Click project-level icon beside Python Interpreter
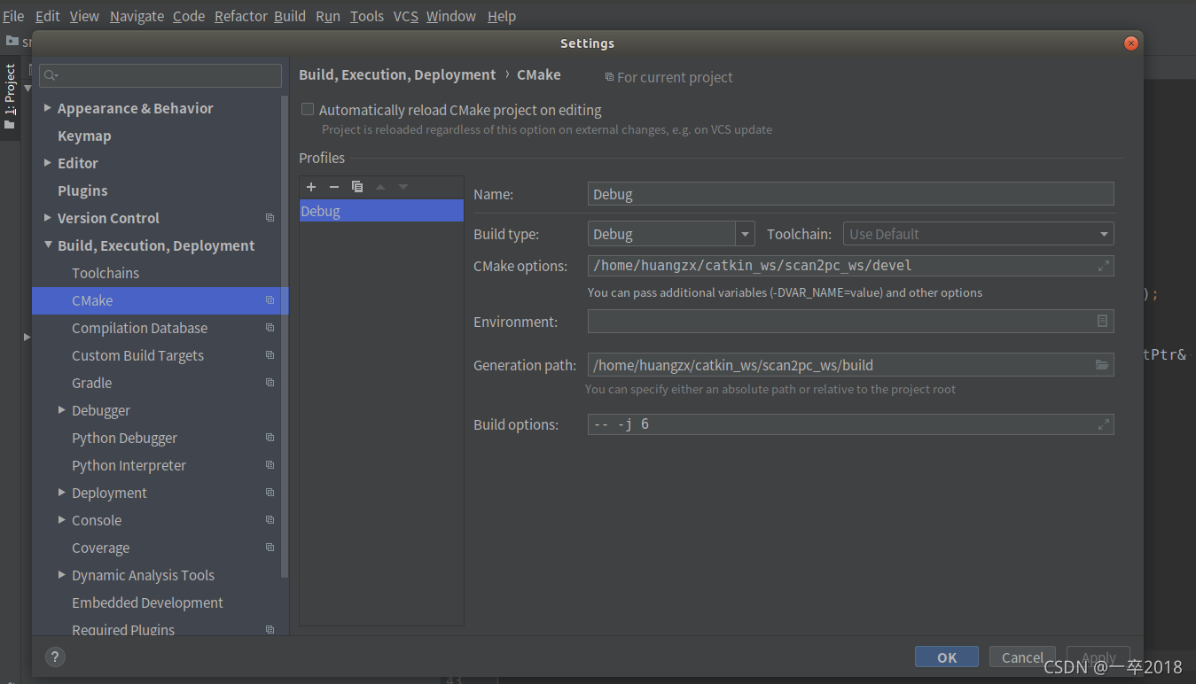Viewport: 1196px width, 684px height. coord(270,465)
